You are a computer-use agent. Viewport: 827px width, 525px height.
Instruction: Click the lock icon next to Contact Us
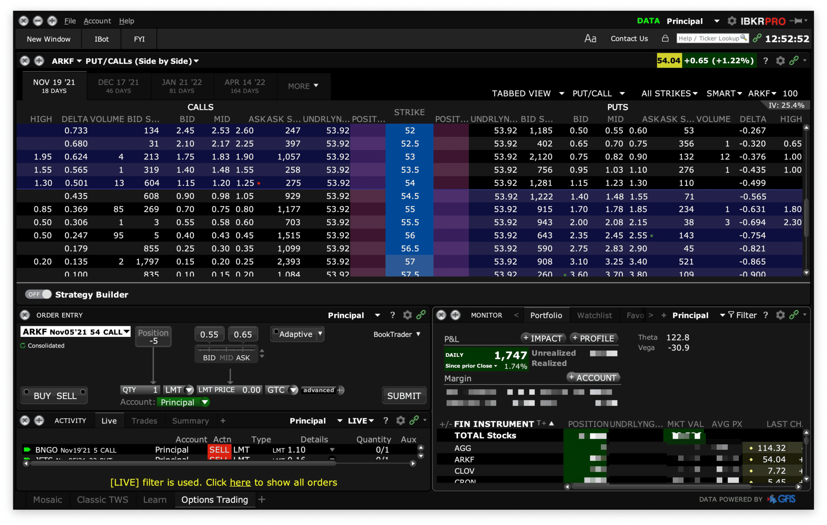tap(665, 38)
